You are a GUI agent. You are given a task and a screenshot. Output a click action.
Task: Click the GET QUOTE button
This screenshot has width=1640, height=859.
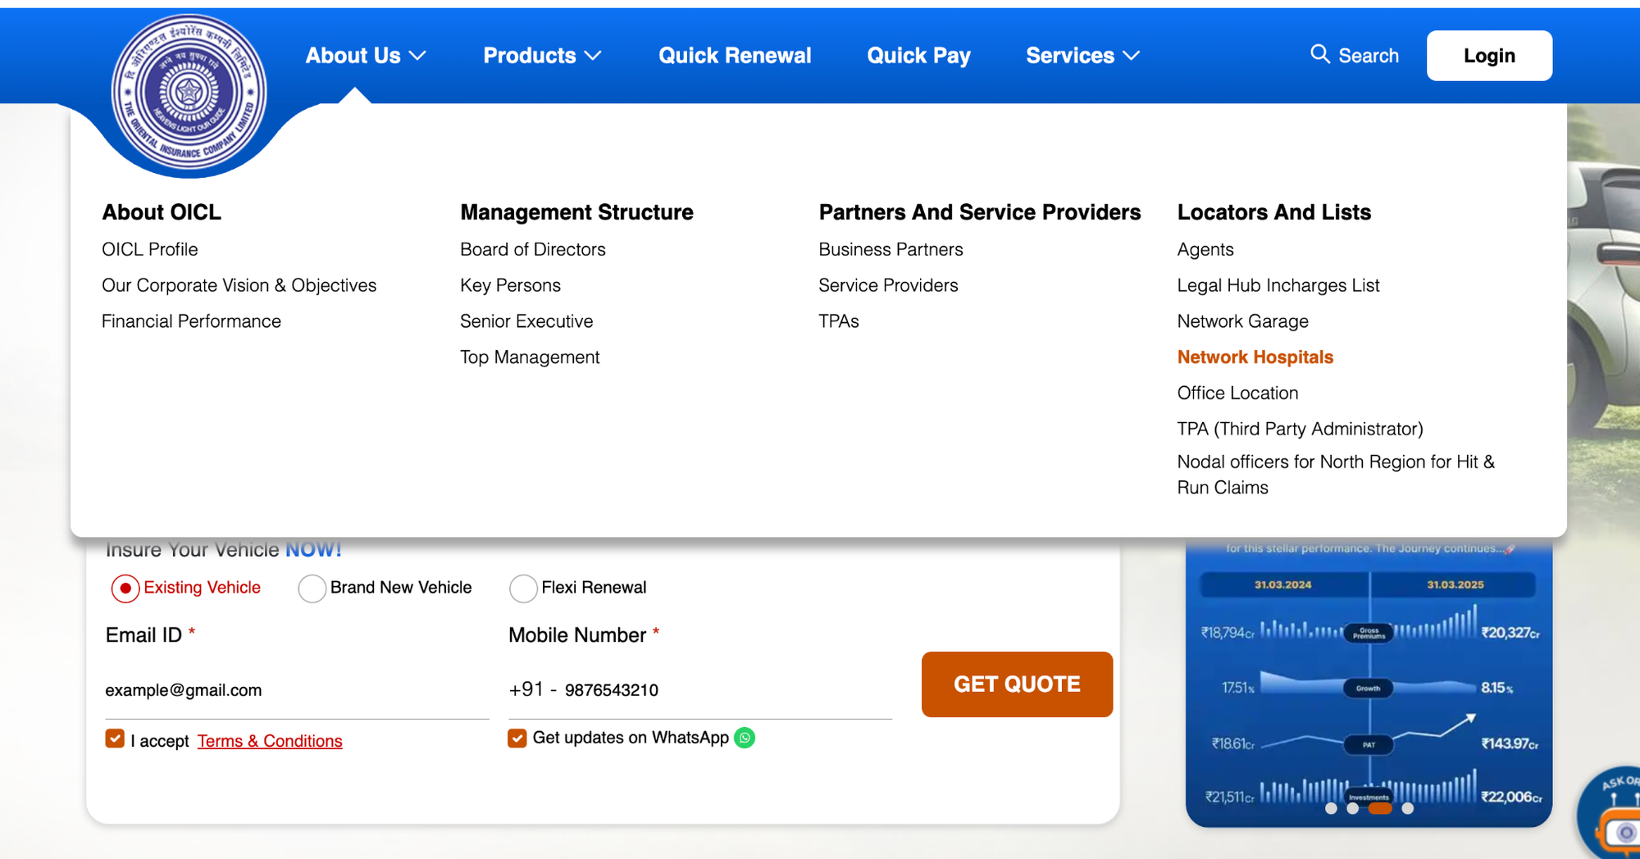(x=1017, y=684)
